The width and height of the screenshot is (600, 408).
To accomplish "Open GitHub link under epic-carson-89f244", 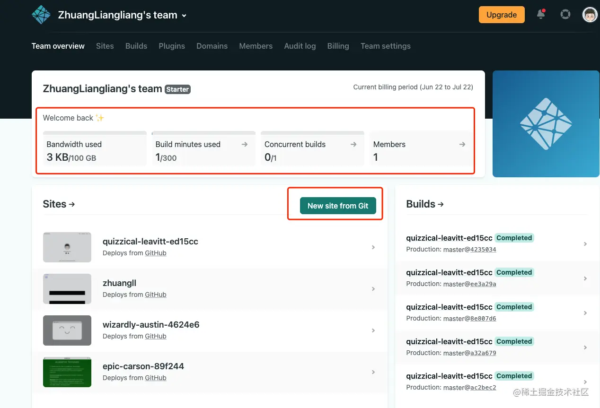I will [x=156, y=378].
